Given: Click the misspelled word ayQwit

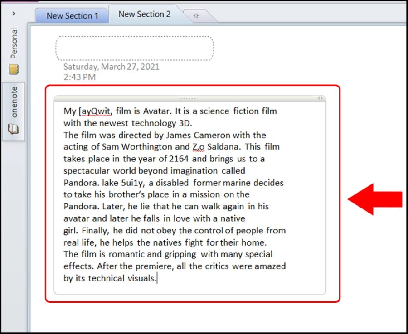Looking at the screenshot, I should [x=95, y=111].
